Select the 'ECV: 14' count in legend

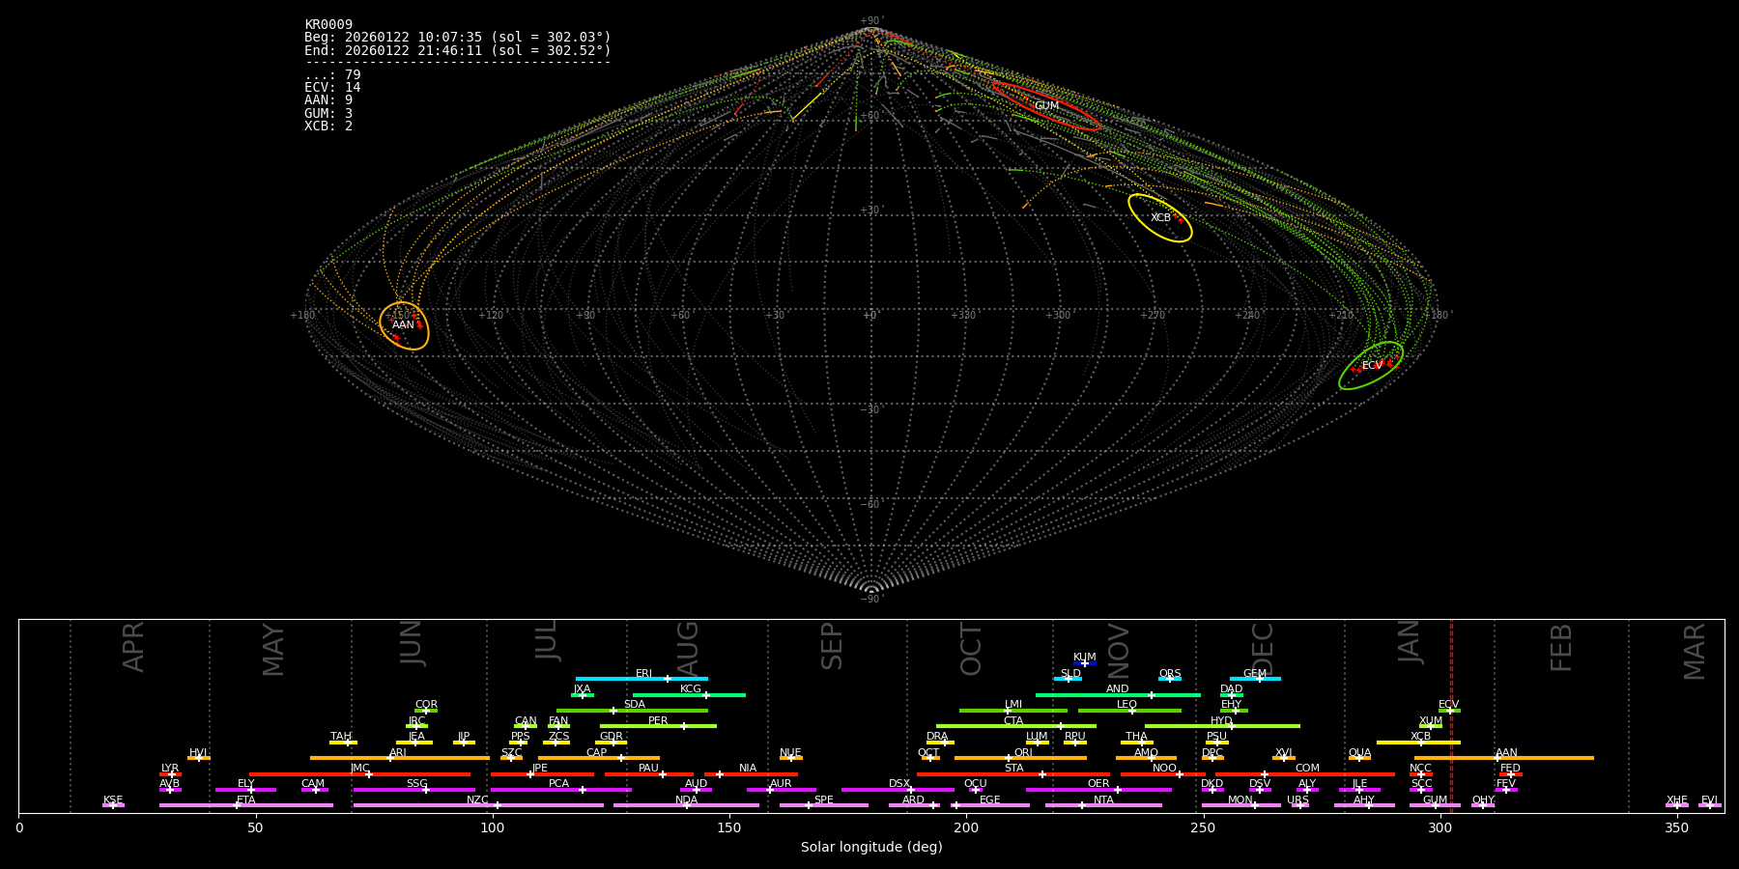pyautogui.click(x=332, y=88)
